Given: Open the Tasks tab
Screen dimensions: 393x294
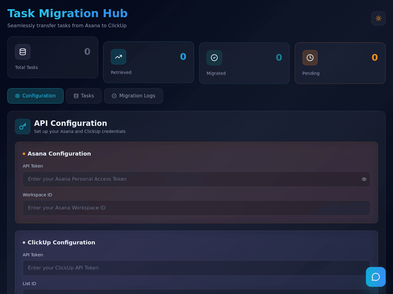Looking at the screenshot, I should [x=84, y=96].
